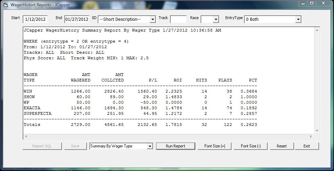
Task: Click the report title line with timestamp
Action: pos(122,30)
